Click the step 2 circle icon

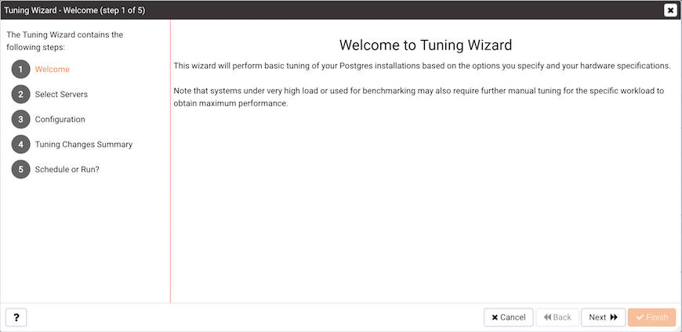pyautogui.click(x=21, y=94)
